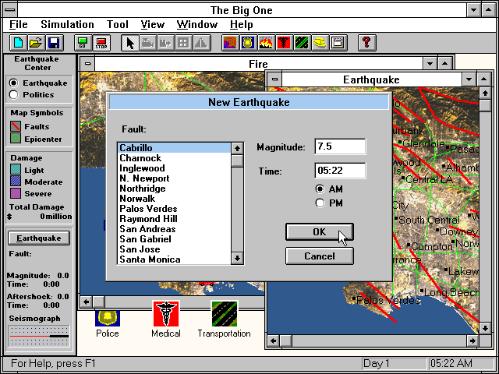
Task: Click the red question mark help icon
Action: pyautogui.click(x=366, y=43)
